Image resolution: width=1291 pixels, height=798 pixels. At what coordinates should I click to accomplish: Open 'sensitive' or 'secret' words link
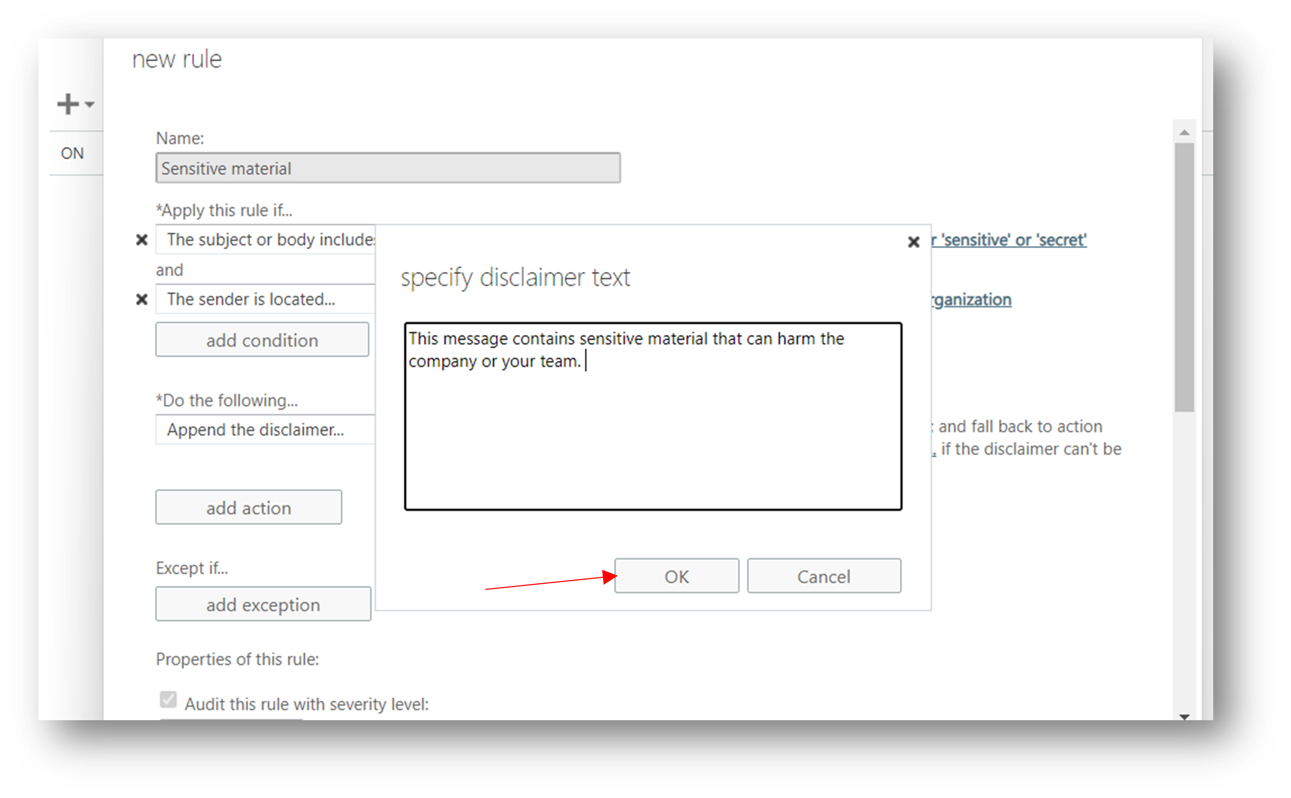click(x=1009, y=240)
